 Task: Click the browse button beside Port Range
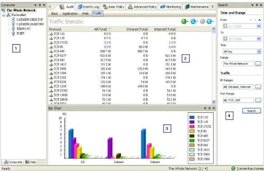coord(258,100)
